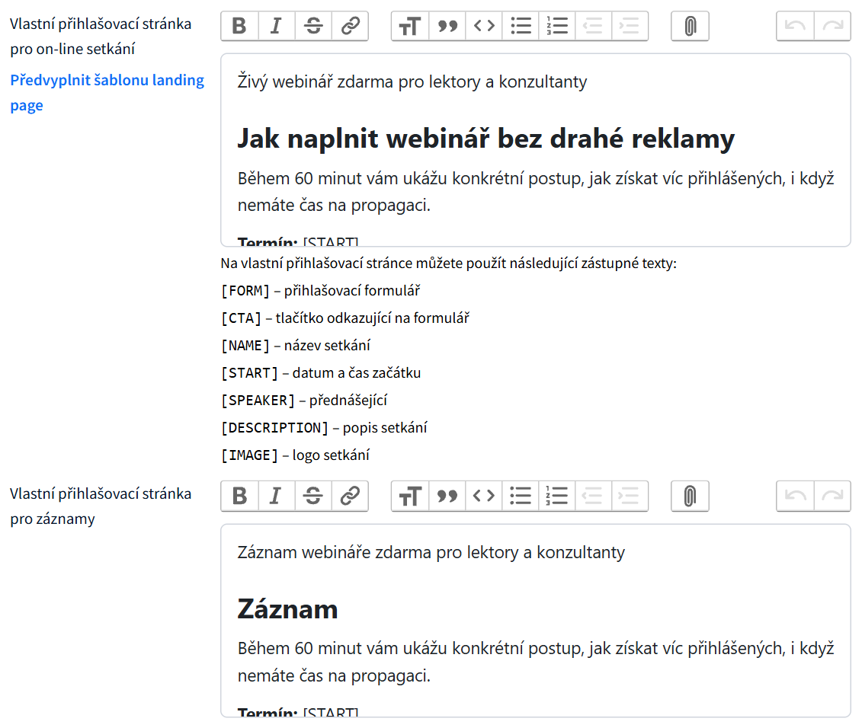Attach file in the záznamy editor

click(x=690, y=497)
